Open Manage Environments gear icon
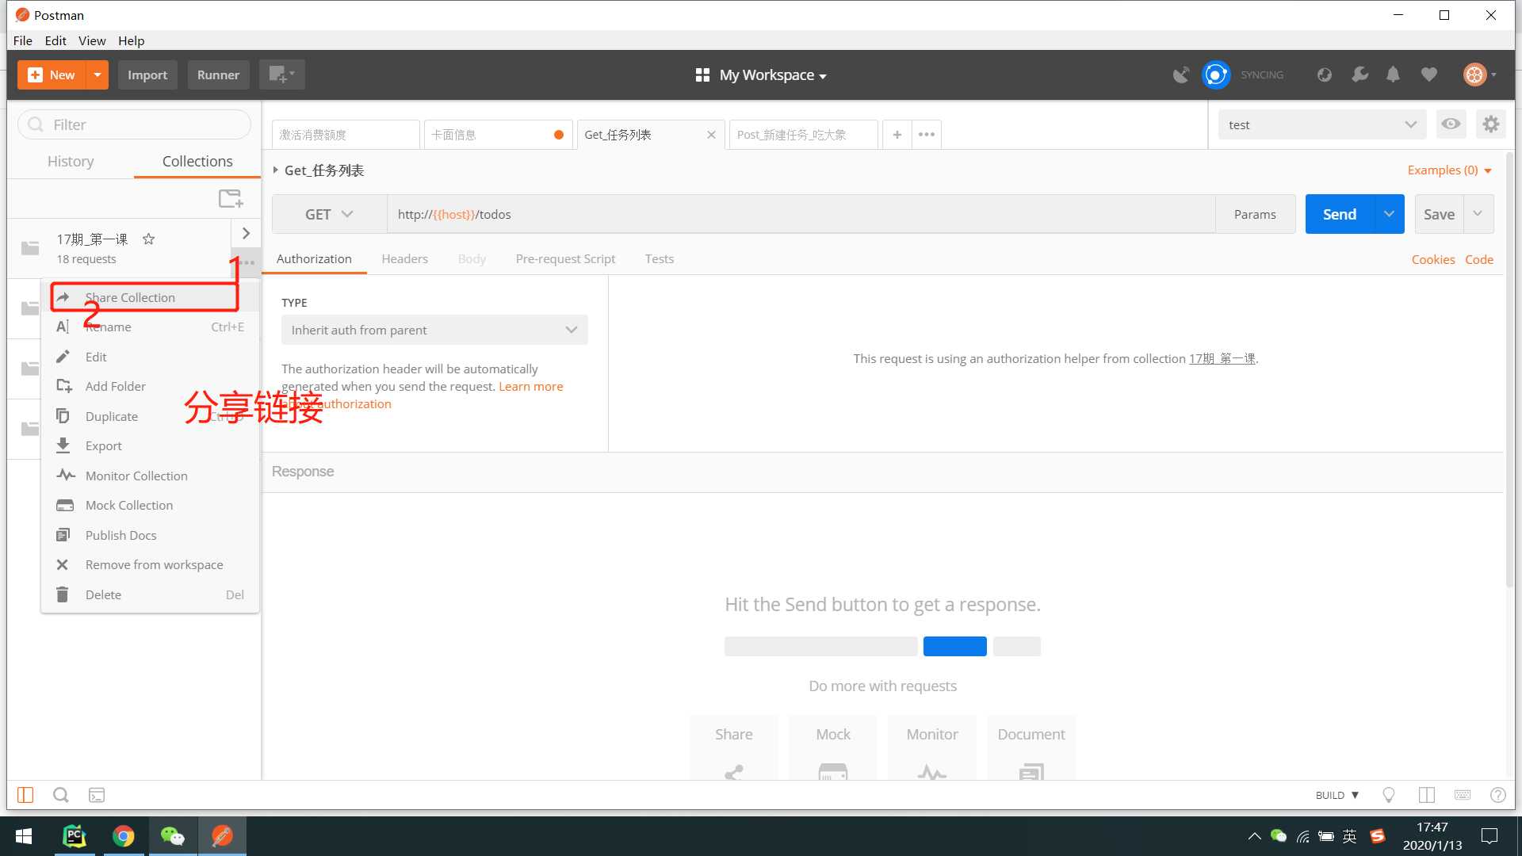Viewport: 1522px width, 856px height. tap(1491, 124)
